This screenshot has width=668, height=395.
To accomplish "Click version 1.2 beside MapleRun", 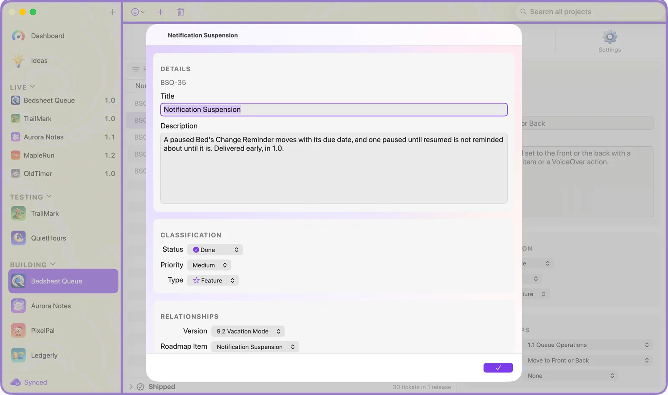I will pyautogui.click(x=110, y=155).
